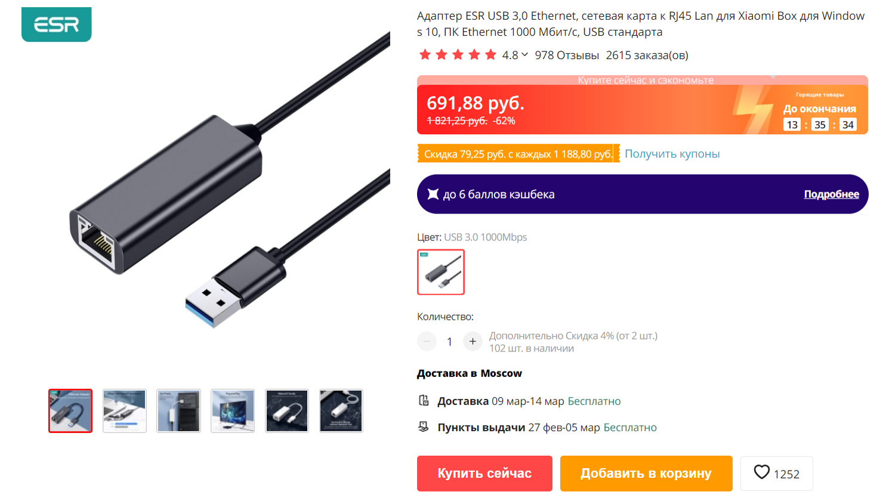Increase quantity with plus button
Viewport: 886px width, 504px height.
(473, 341)
